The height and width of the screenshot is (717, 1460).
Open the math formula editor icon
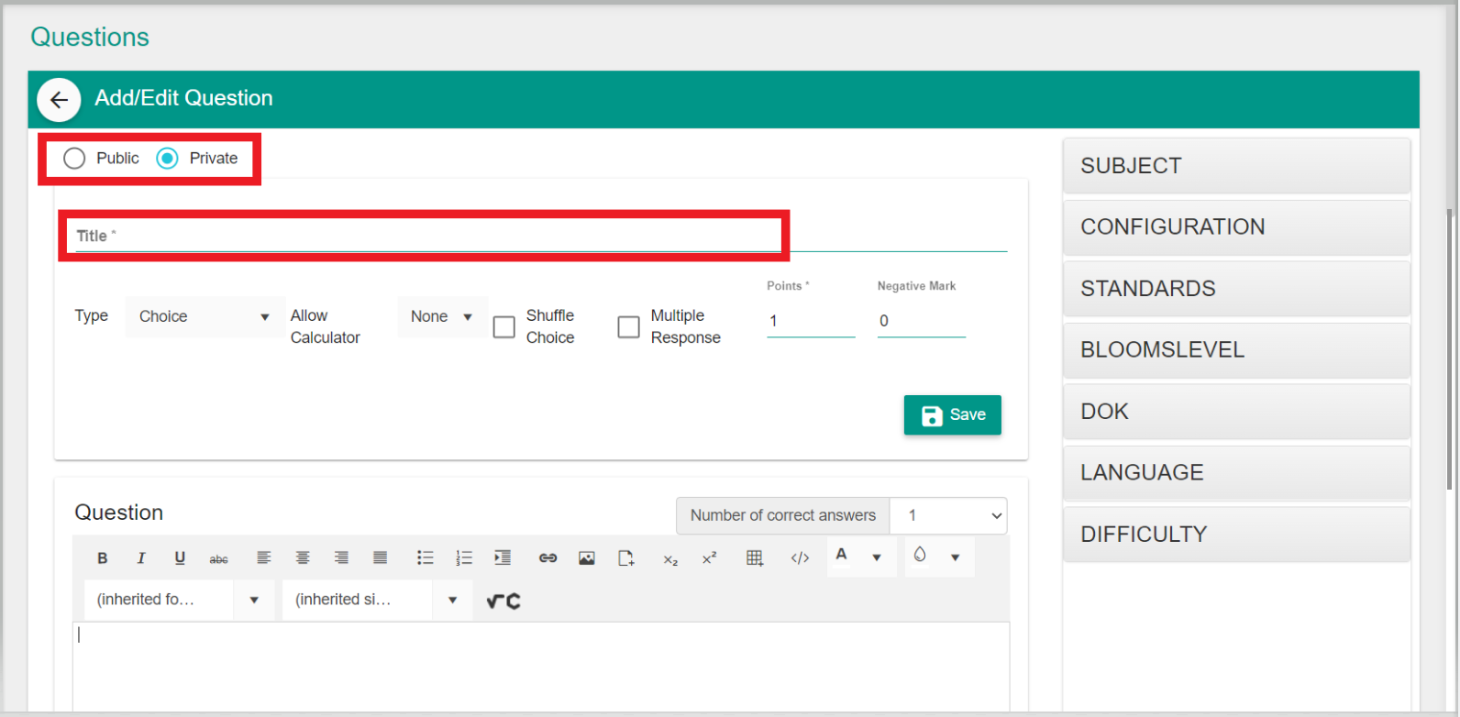pos(503,601)
